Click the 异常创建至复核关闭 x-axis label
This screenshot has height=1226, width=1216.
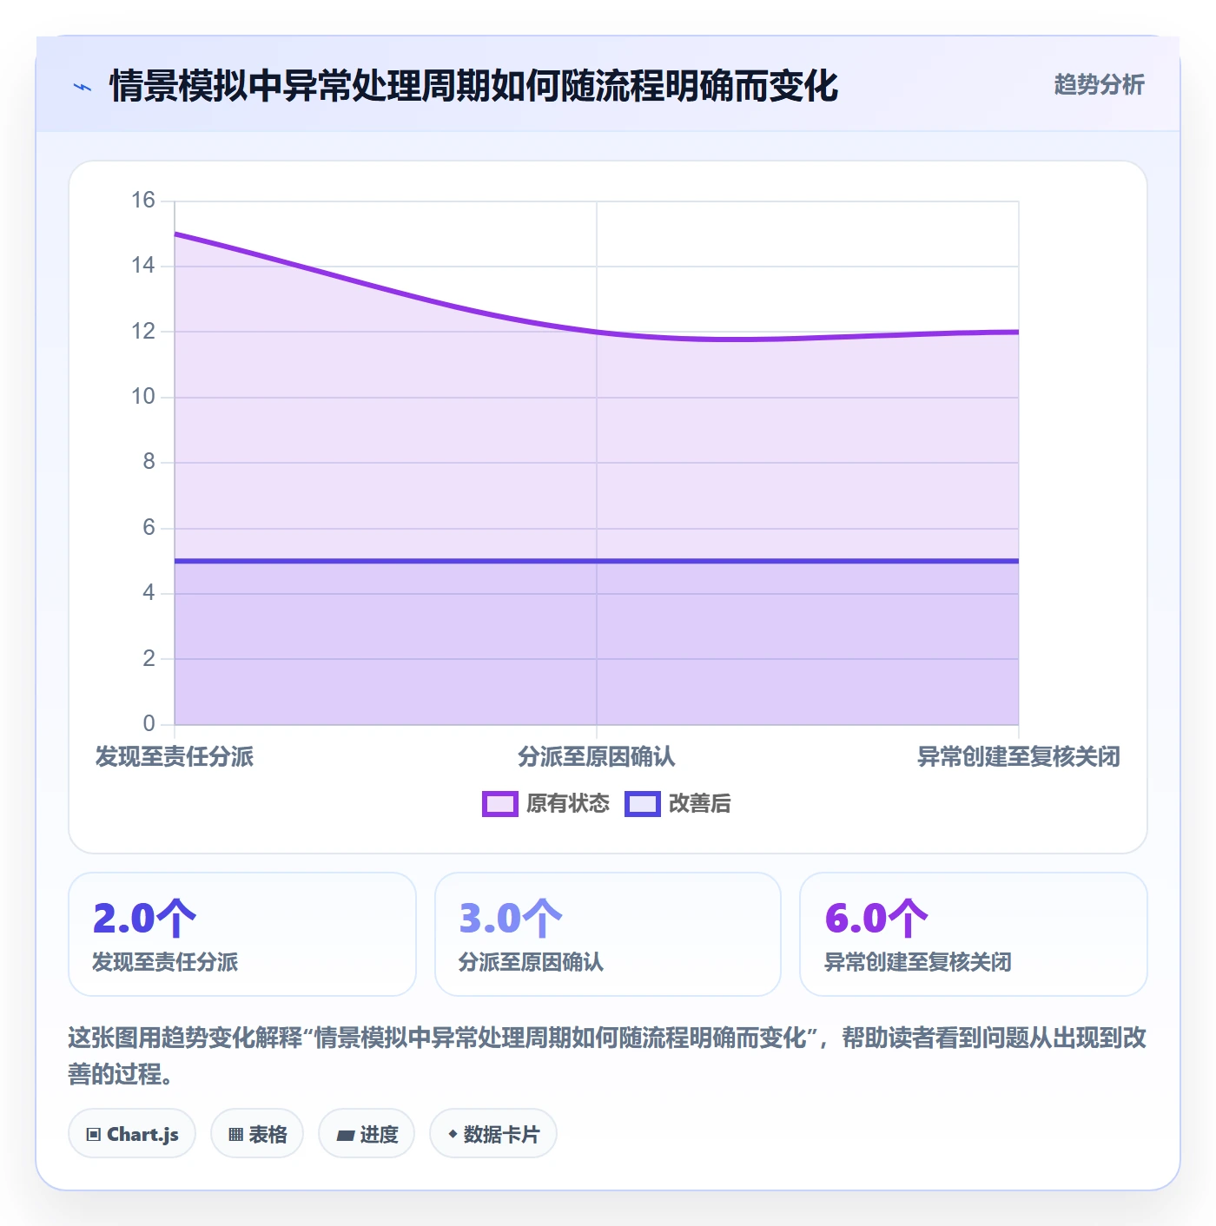[x=1019, y=756]
